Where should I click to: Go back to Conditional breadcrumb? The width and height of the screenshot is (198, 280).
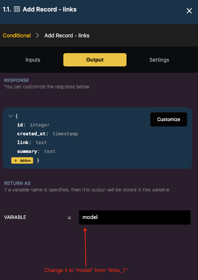pos(17,36)
